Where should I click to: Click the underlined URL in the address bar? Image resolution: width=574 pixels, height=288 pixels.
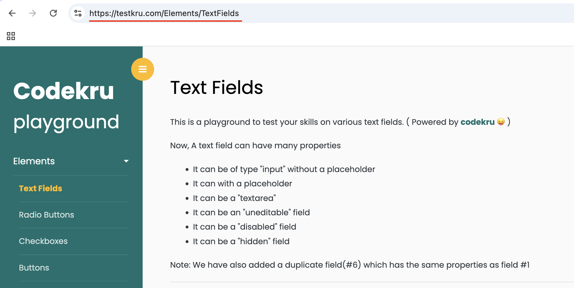pos(164,13)
